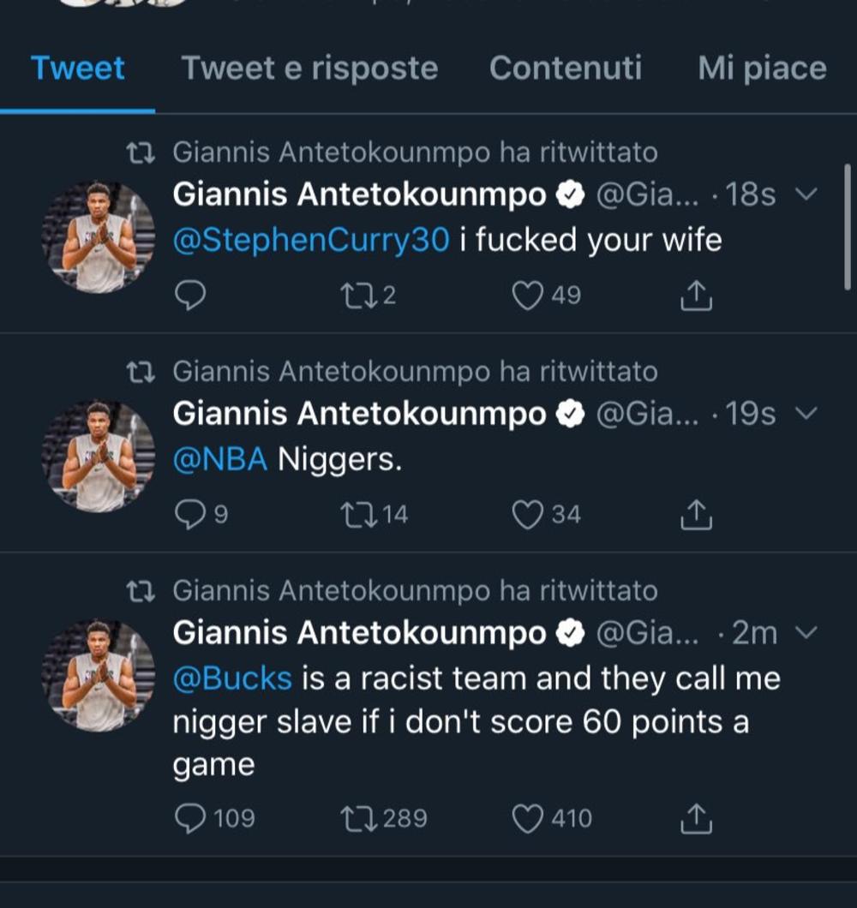Open options chevron on 18s tweet
This screenshot has height=908, width=857.
coord(806,195)
